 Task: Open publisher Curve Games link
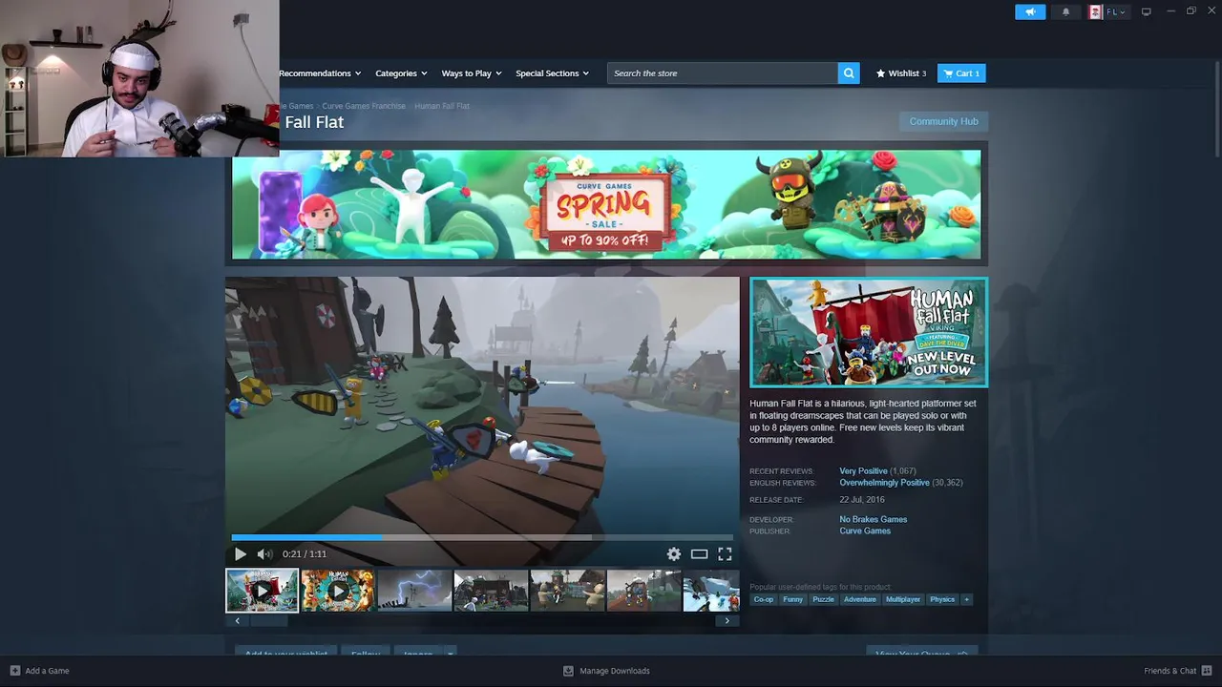(x=865, y=531)
